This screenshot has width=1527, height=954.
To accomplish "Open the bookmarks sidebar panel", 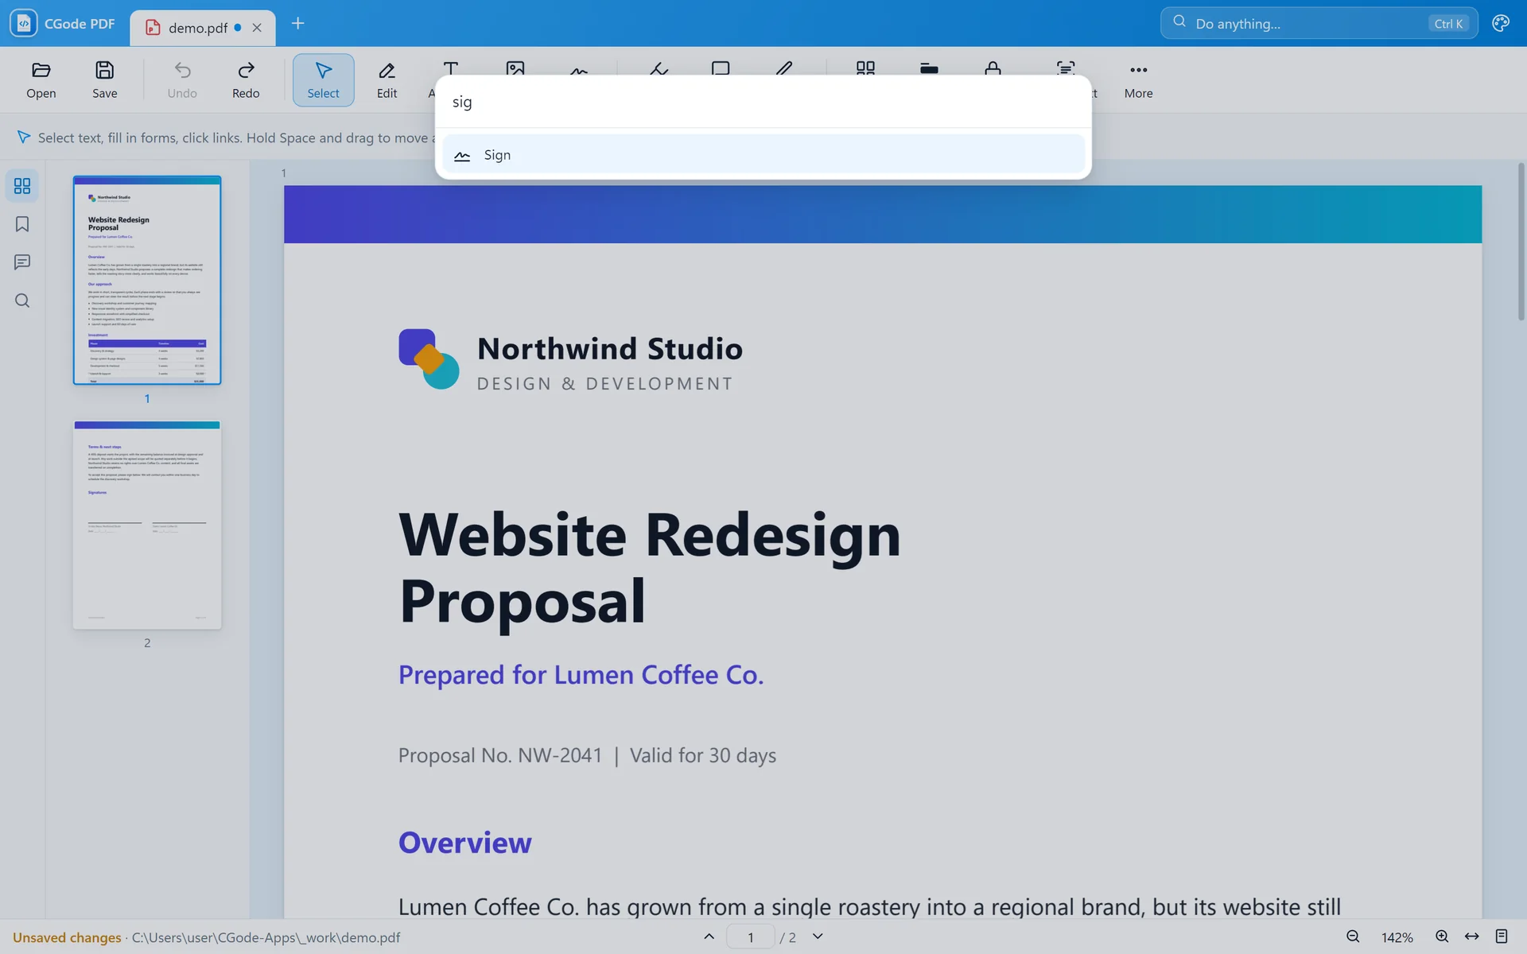I will (22, 224).
